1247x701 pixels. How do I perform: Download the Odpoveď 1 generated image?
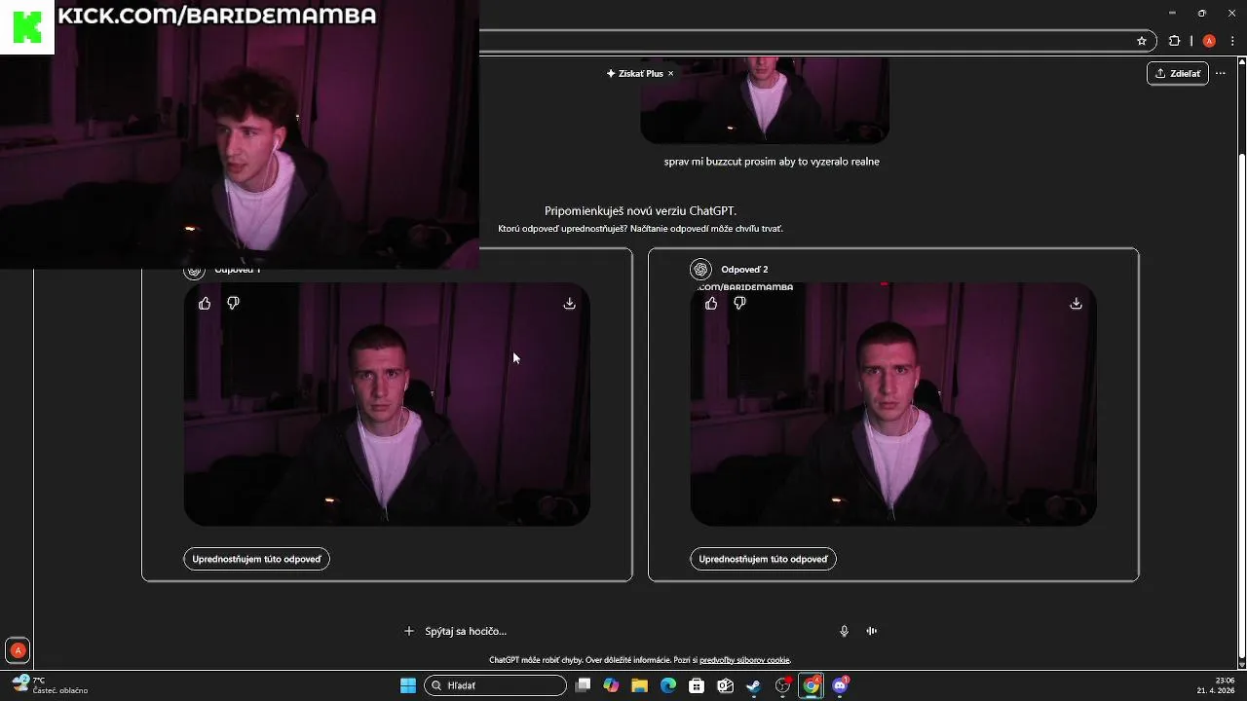[x=570, y=304]
